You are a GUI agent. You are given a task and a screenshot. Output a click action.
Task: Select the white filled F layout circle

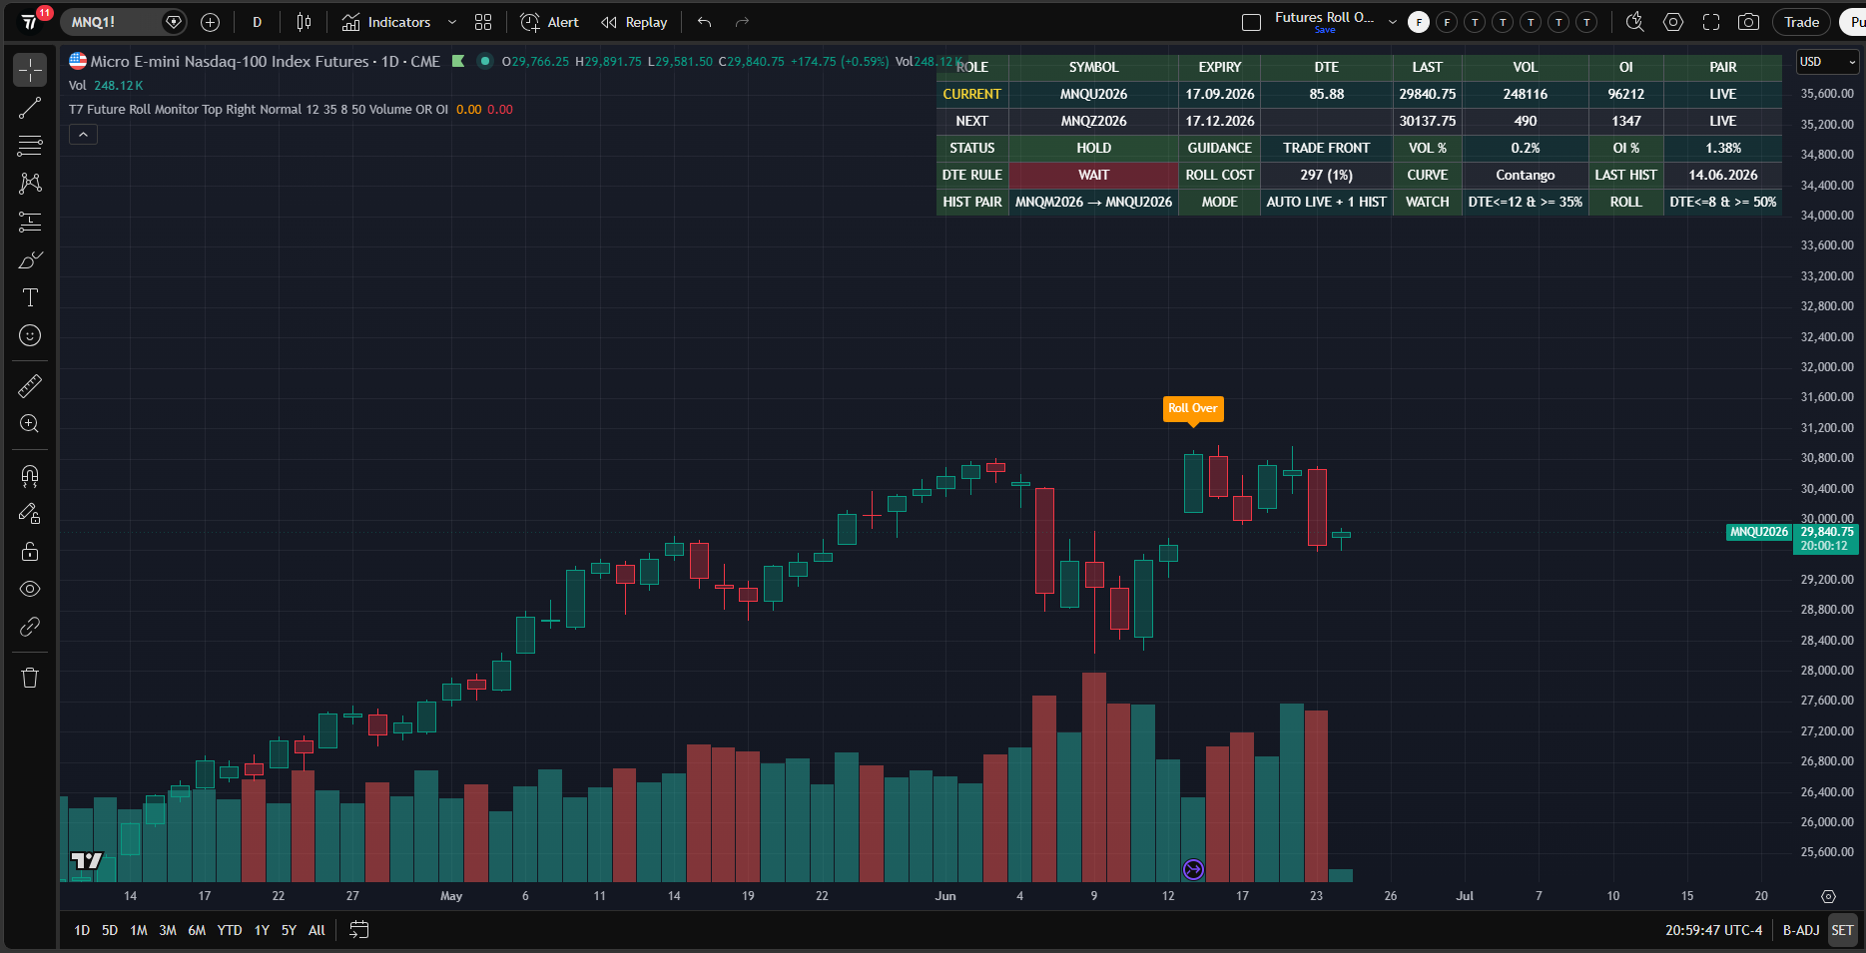(x=1419, y=22)
